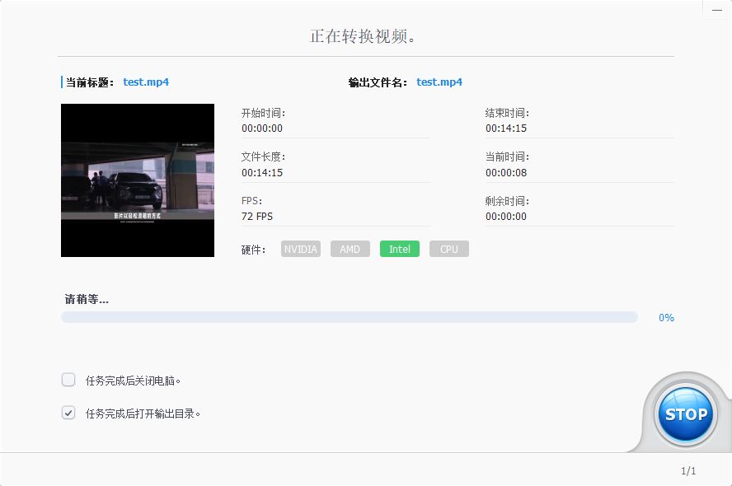
Task: Select the NVIDIA hardware option
Action: (301, 249)
